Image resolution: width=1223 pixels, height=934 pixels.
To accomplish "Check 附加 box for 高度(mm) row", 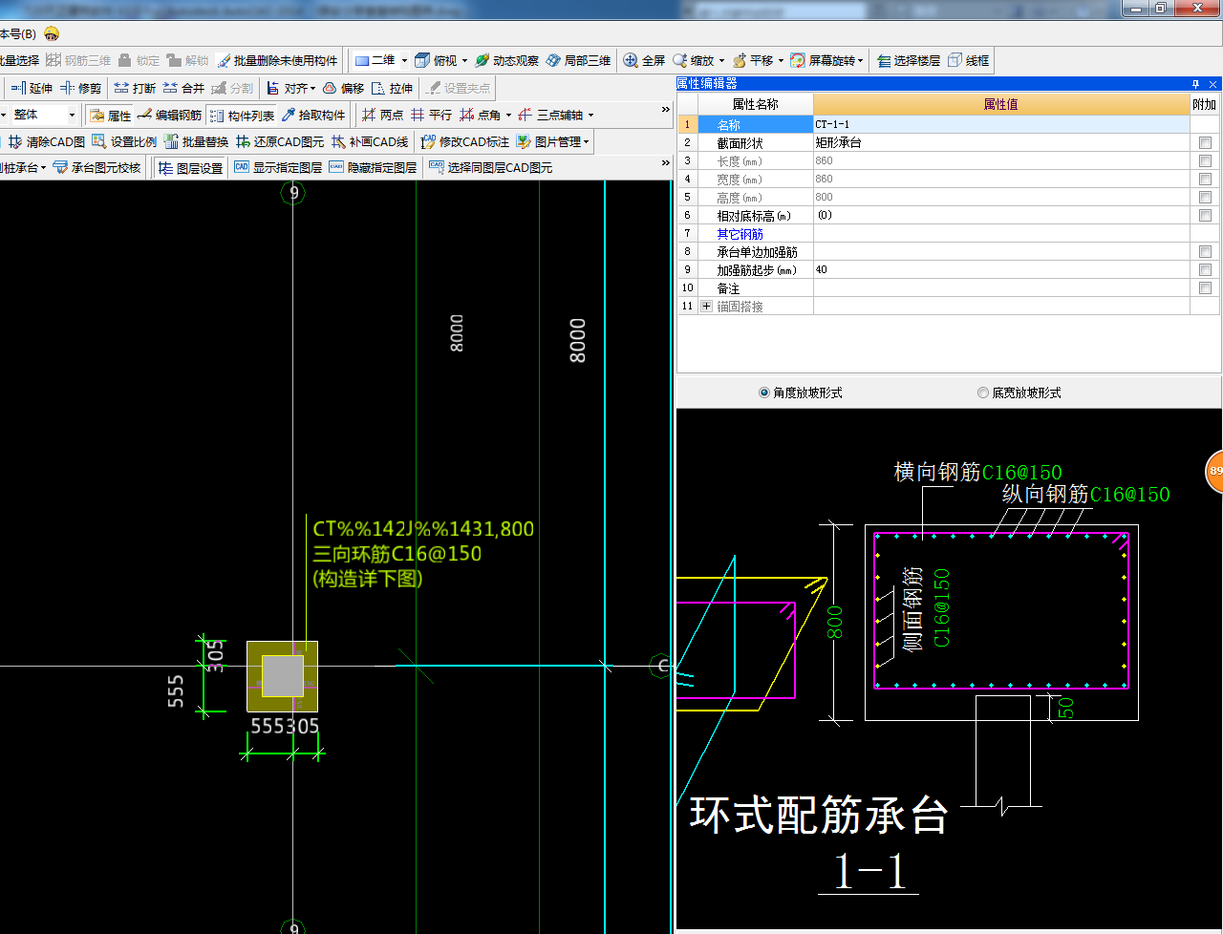I will [1205, 197].
